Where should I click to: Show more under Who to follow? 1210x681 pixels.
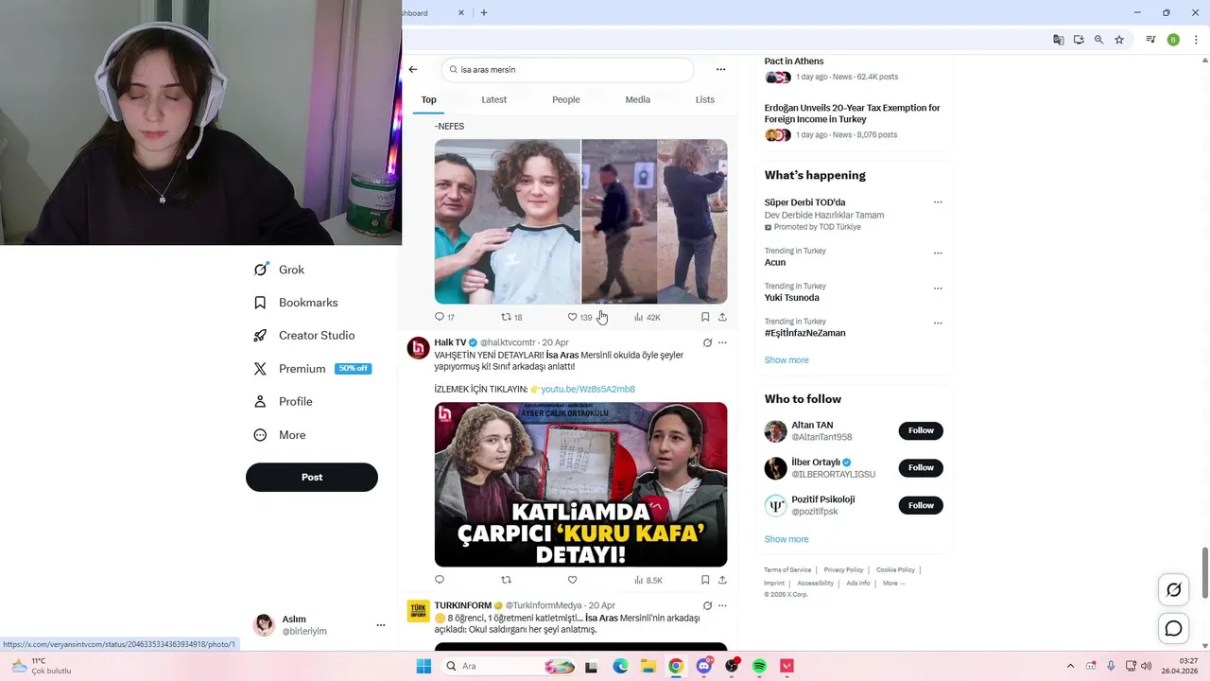tap(786, 539)
